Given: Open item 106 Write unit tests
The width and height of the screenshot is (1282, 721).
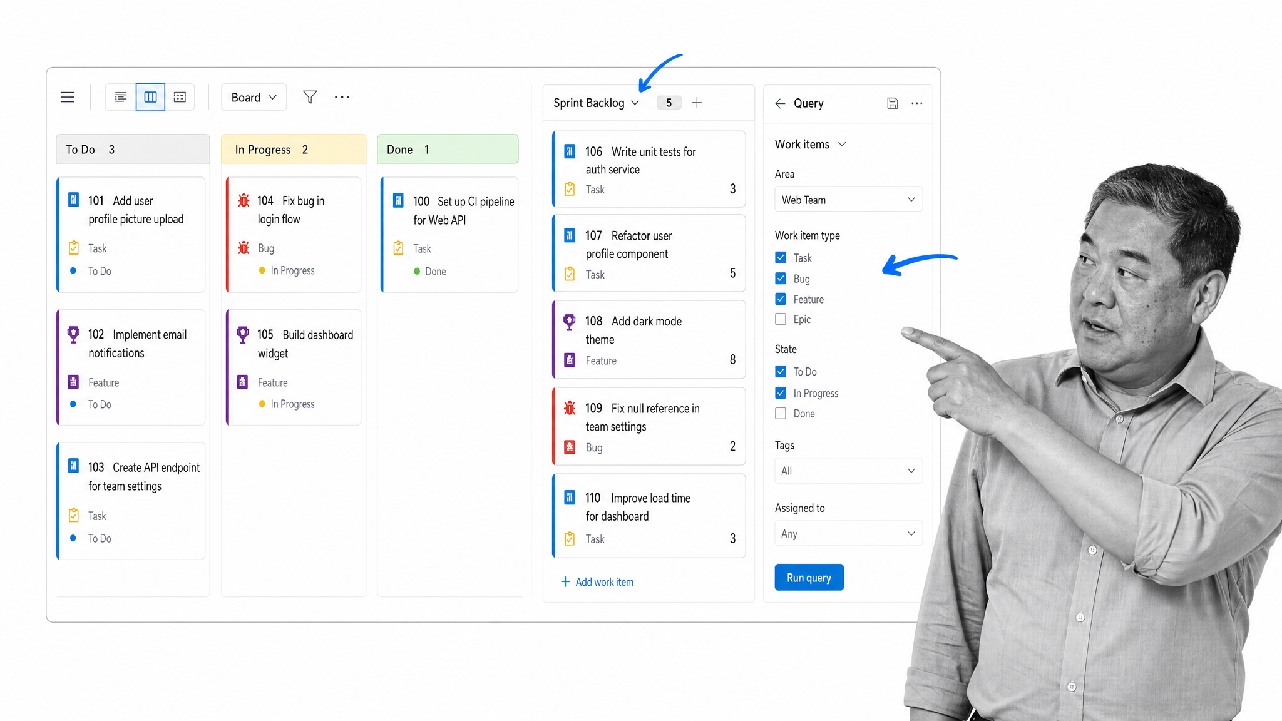Looking at the screenshot, I should point(649,169).
